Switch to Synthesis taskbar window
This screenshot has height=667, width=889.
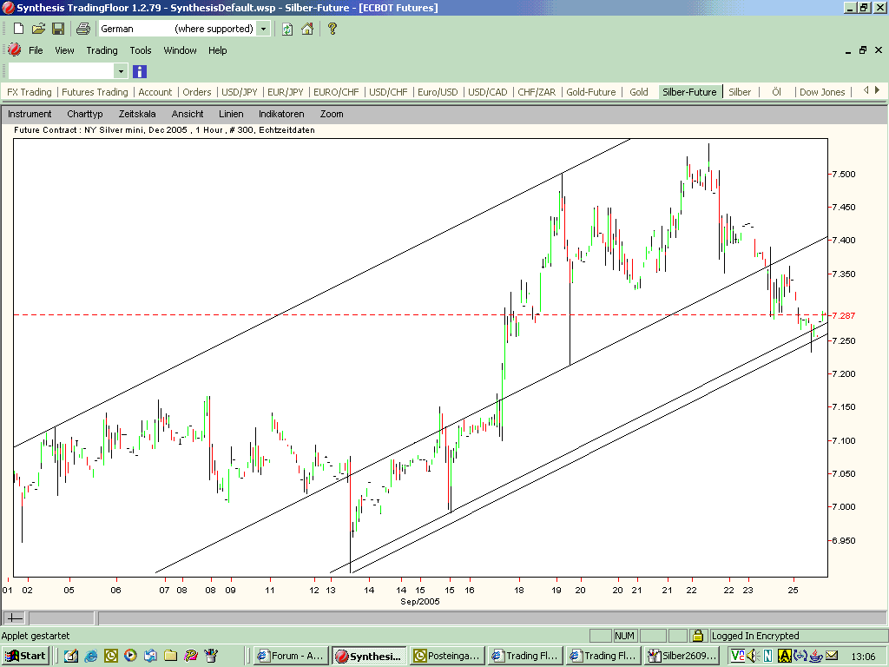370,657
